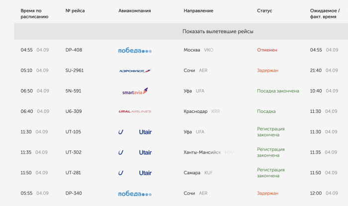Select the 'Статус' column header

pos(264,10)
